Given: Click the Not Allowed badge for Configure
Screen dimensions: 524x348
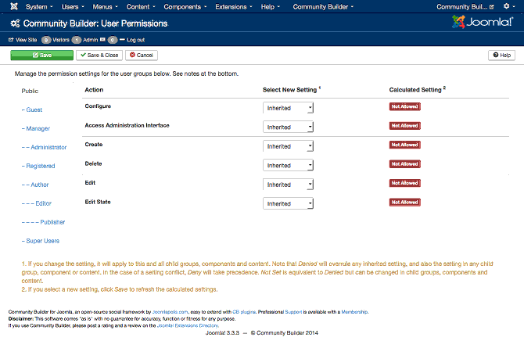Looking at the screenshot, I should coord(404,106).
